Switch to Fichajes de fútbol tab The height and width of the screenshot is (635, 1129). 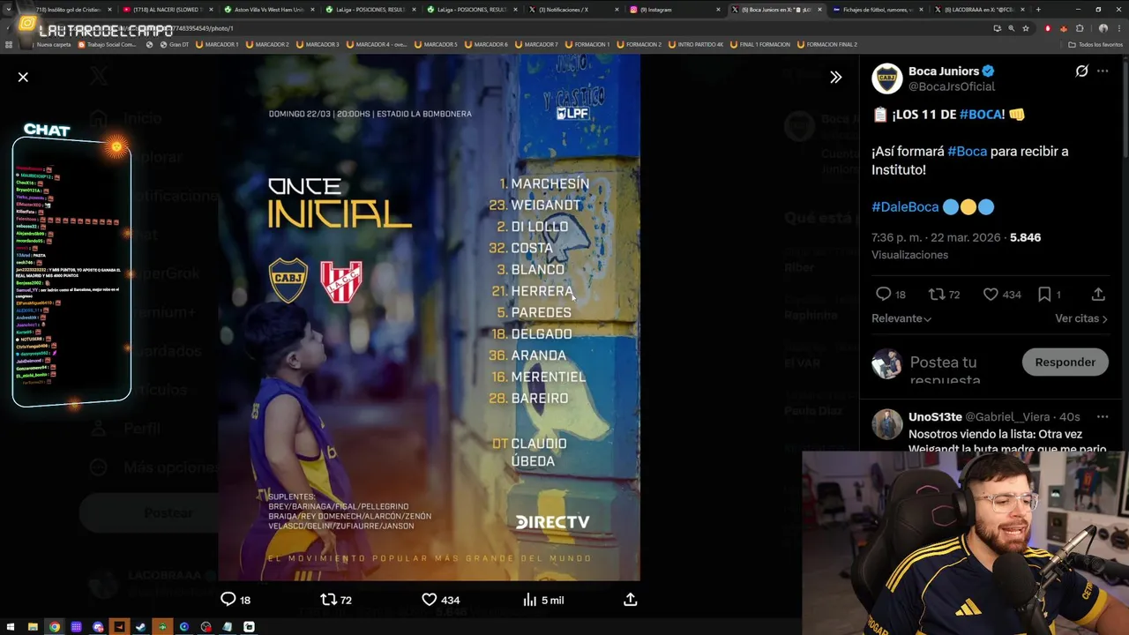point(879,10)
